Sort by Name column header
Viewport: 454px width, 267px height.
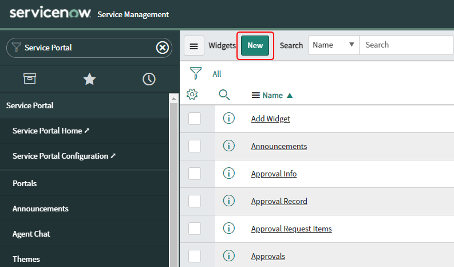click(273, 95)
